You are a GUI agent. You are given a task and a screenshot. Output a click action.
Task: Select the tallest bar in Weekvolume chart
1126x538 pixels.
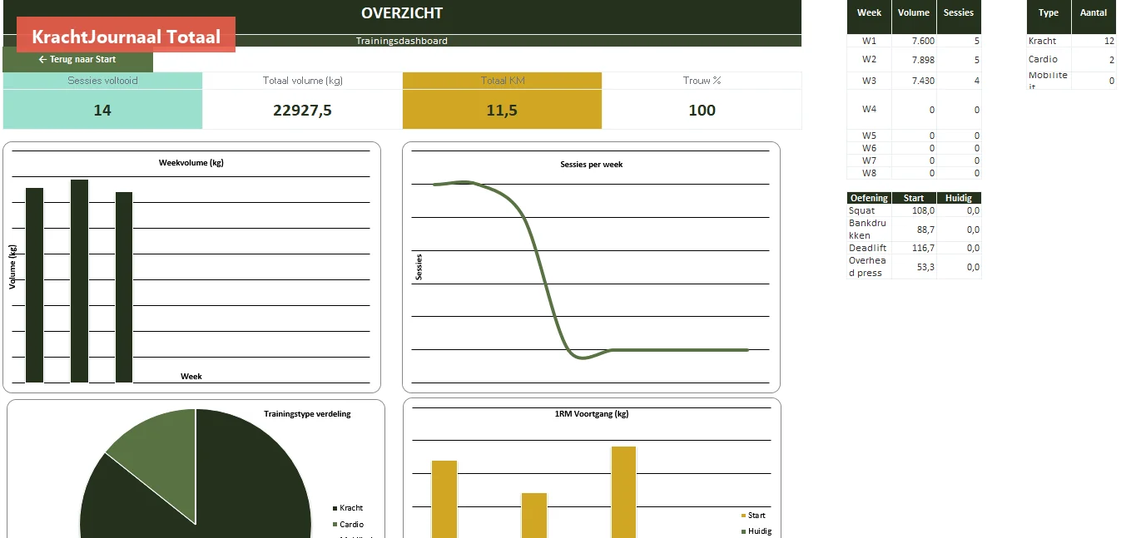pos(79,281)
